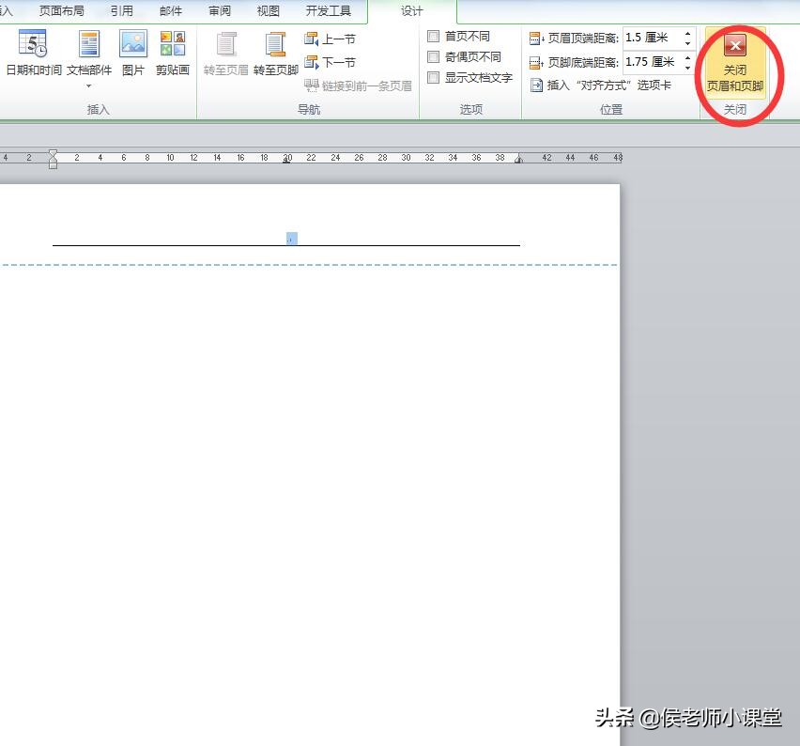Enable Different First Page (首页不同)
This screenshot has width=800, height=746.
coord(458,37)
